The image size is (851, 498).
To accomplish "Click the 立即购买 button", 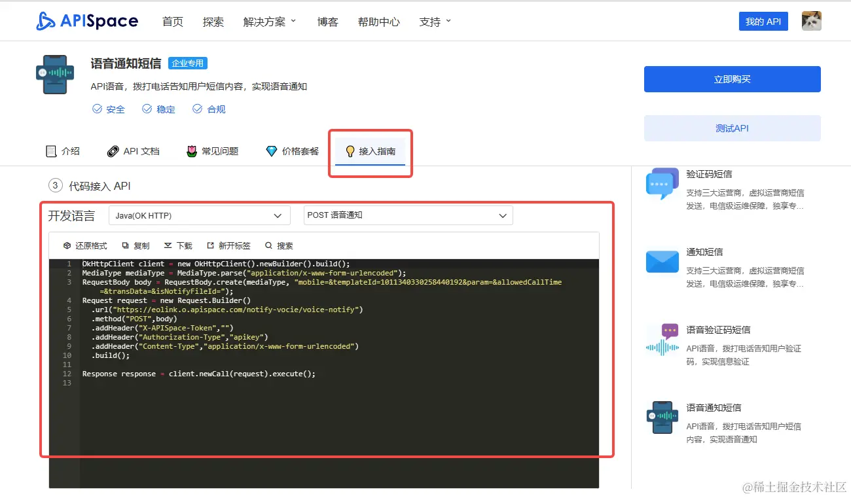I will click(x=732, y=79).
